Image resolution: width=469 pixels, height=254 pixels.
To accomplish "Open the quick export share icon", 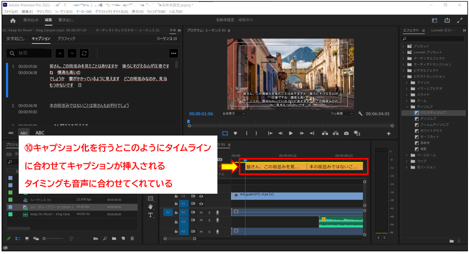I will point(447,20).
